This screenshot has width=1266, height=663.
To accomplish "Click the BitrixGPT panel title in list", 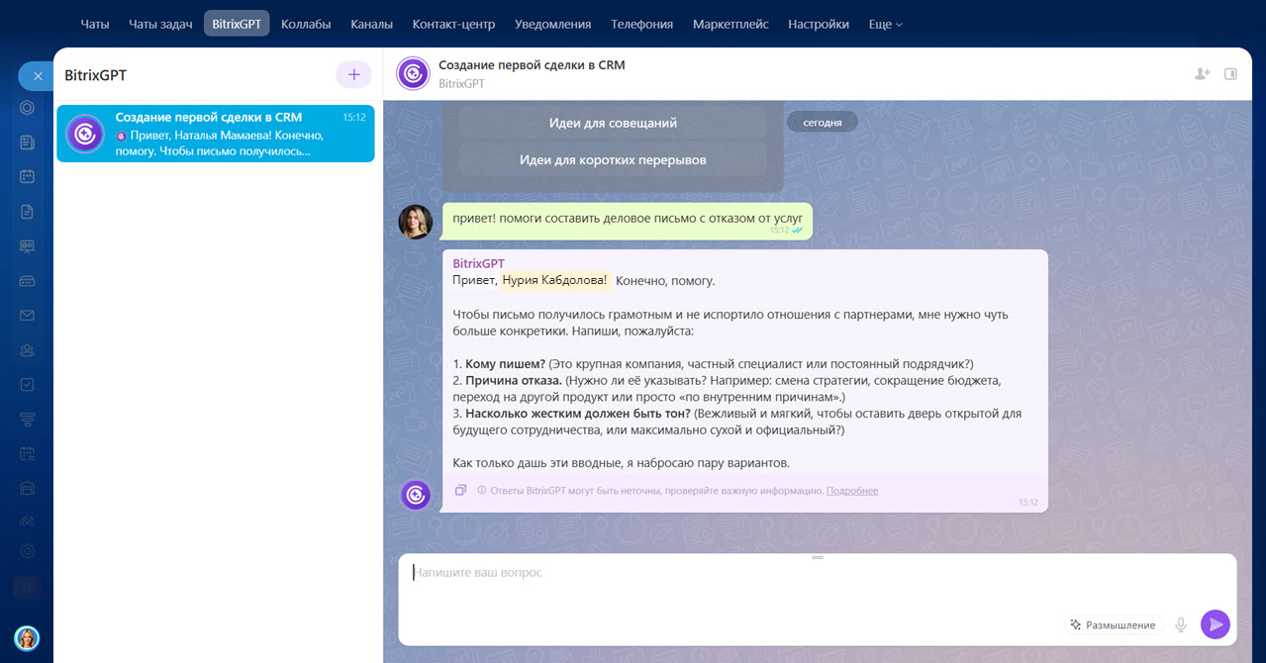I will [x=95, y=75].
